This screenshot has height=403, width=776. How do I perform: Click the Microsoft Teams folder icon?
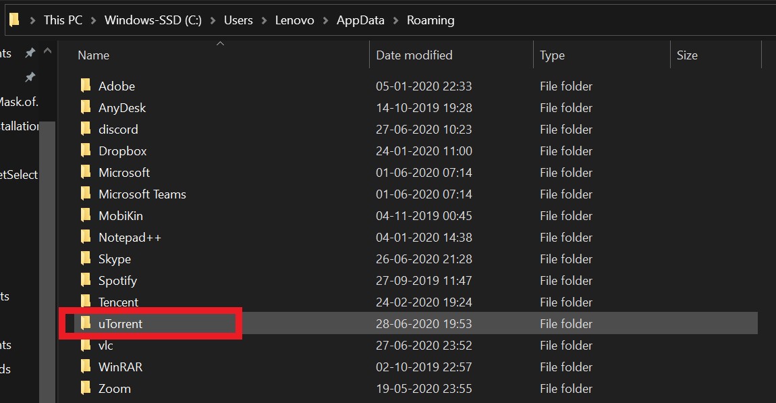click(x=86, y=194)
